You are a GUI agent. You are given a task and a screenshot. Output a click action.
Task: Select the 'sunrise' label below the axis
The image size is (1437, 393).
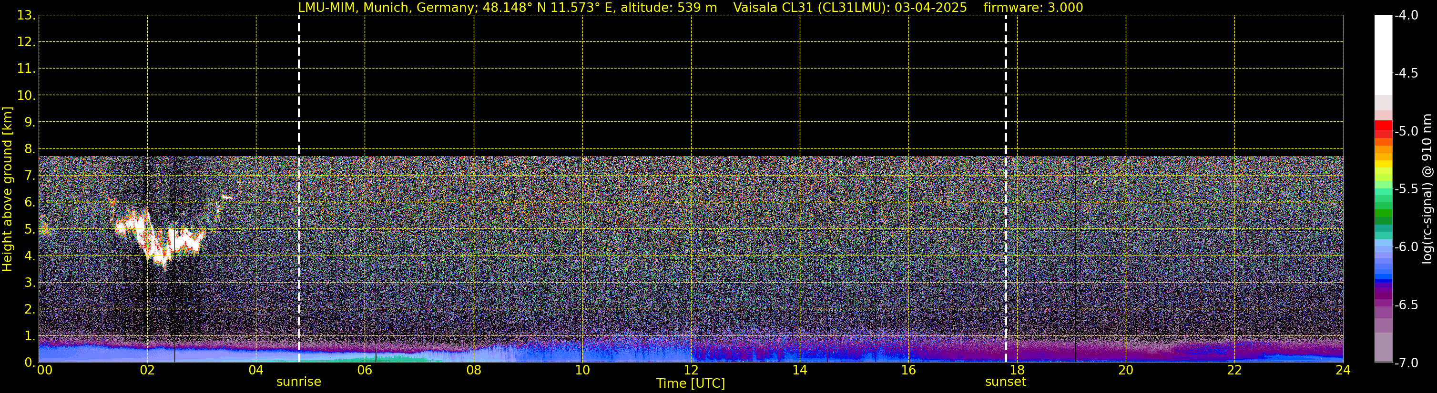click(x=298, y=382)
